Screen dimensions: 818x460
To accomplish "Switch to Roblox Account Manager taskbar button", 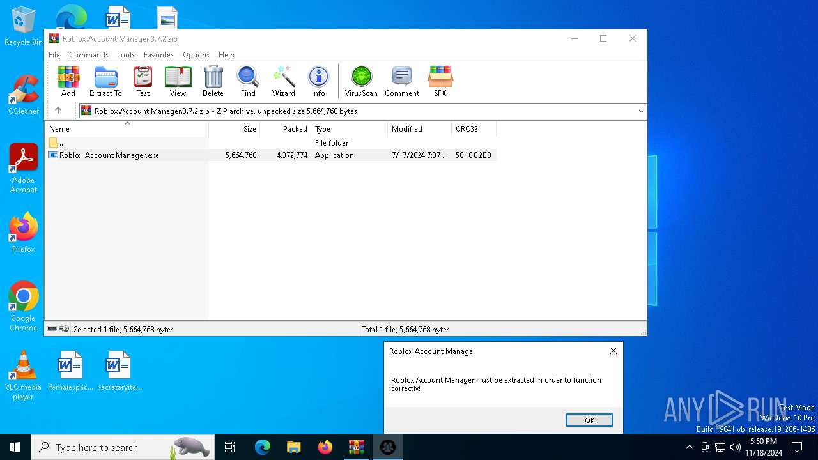I will pyautogui.click(x=388, y=447).
